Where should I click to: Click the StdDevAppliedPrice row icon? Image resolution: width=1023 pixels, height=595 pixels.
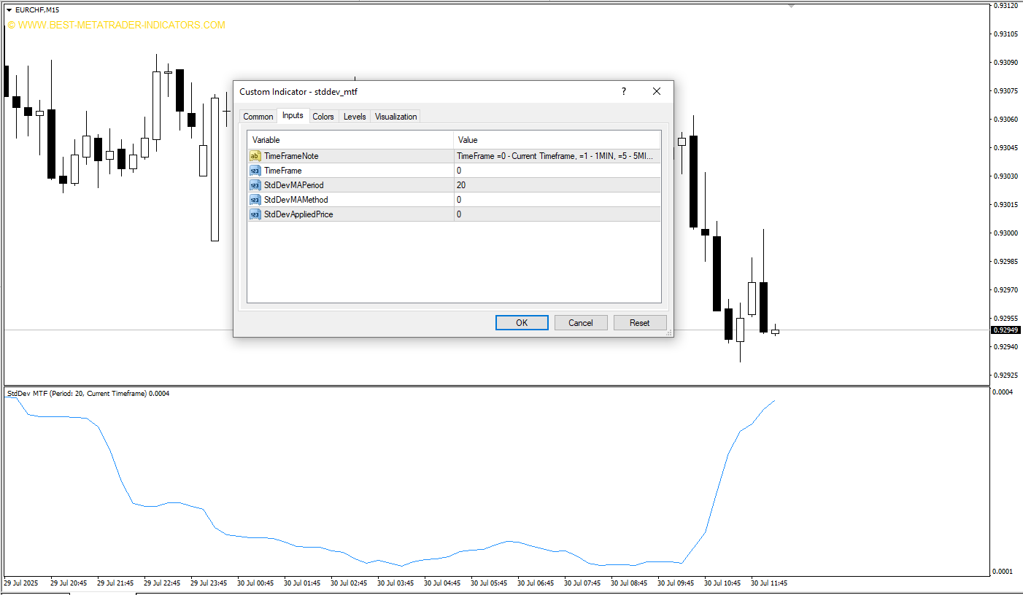point(255,214)
